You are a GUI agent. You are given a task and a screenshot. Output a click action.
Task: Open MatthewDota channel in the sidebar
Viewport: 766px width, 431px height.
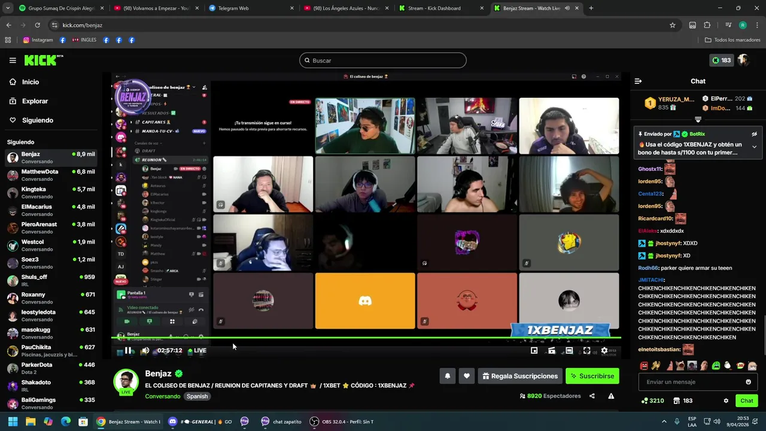[x=51, y=175]
